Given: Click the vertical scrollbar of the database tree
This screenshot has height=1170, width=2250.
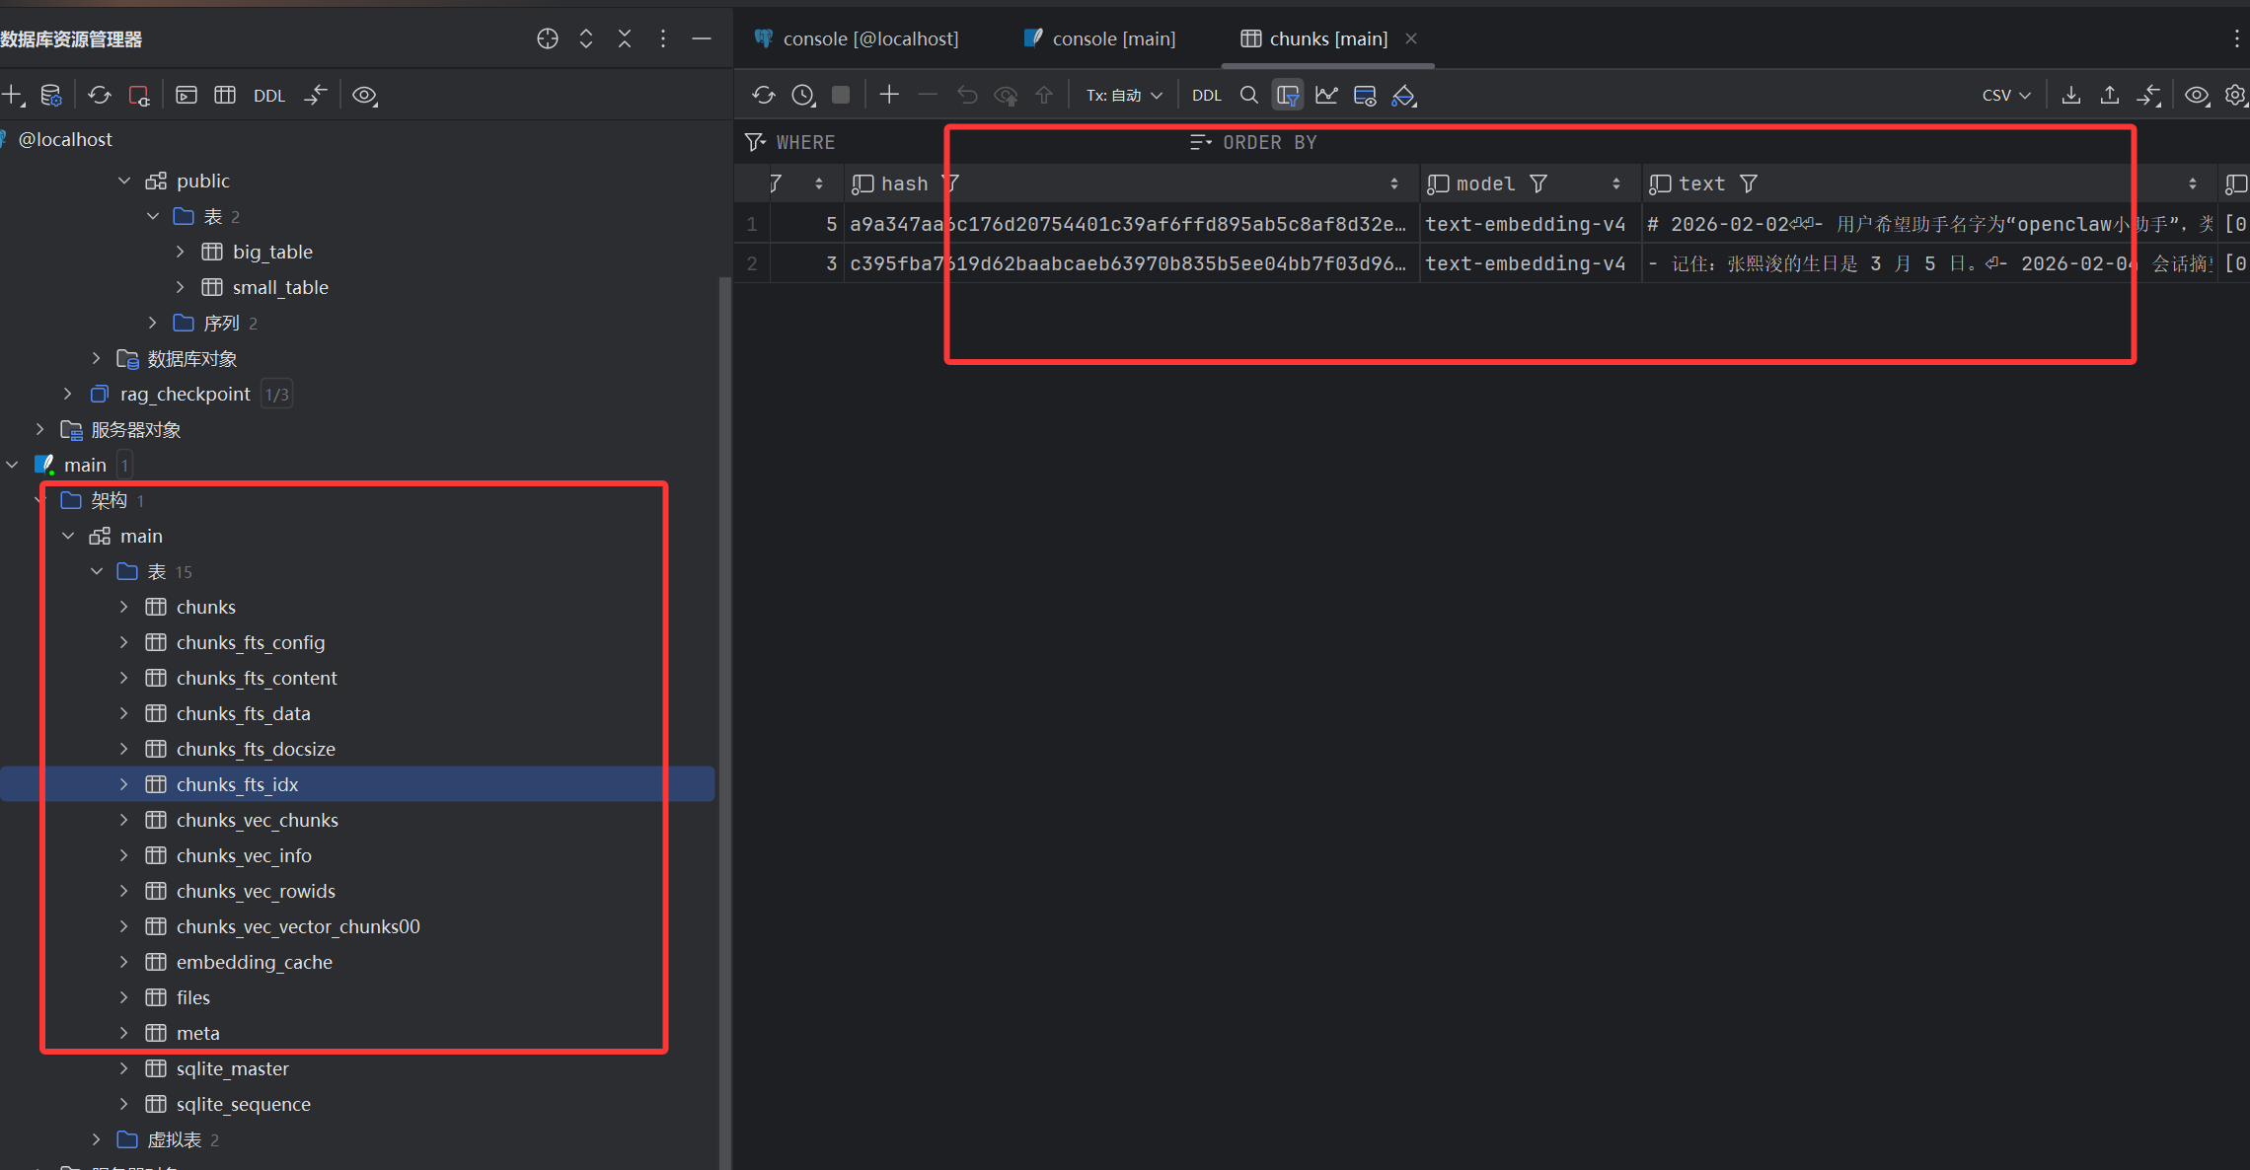Looking at the screenshot, I should coord(724,691).
